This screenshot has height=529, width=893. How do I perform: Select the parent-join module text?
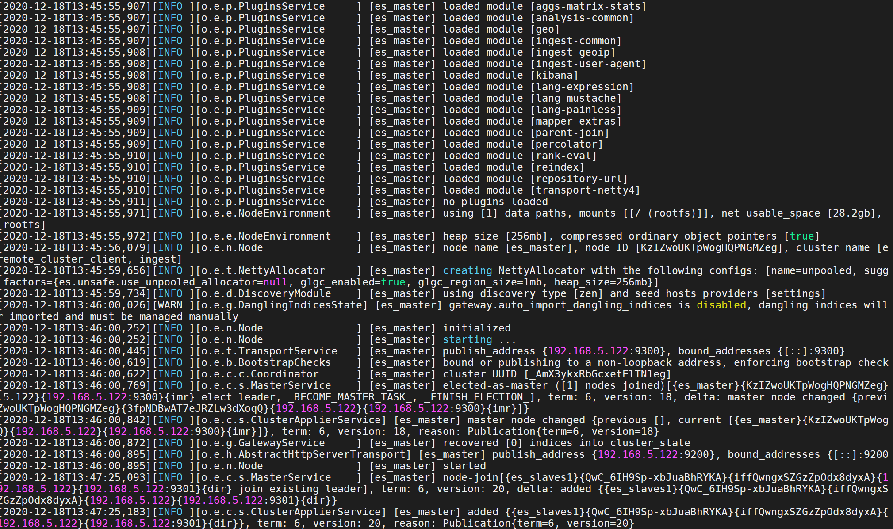point(569,133)
